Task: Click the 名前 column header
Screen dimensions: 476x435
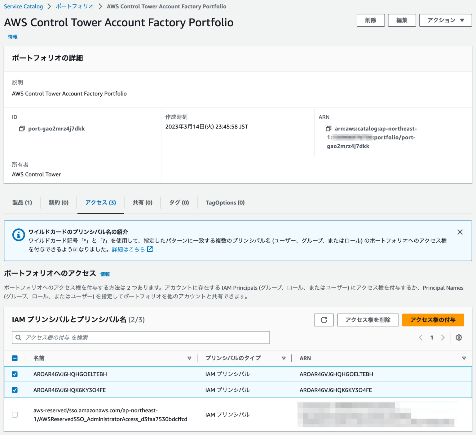Action: pos(39,358)
